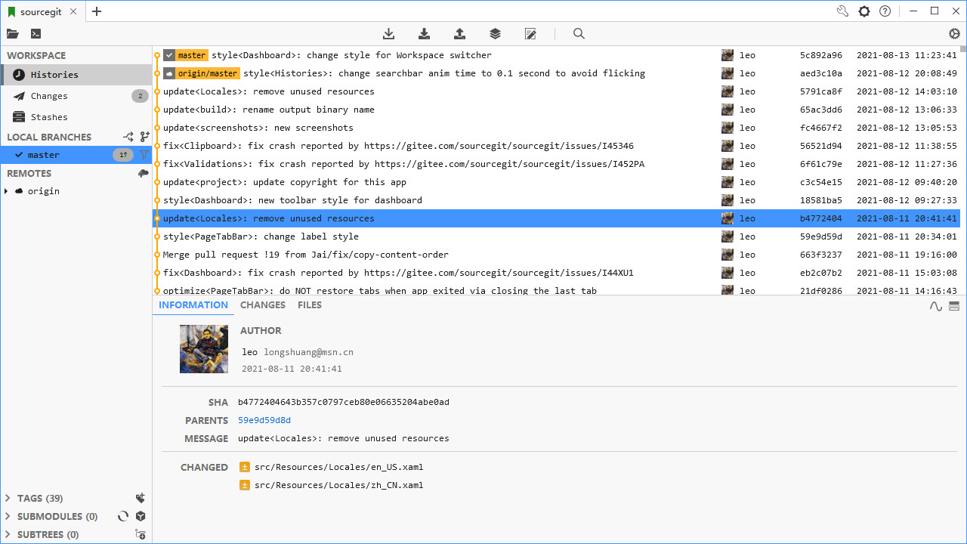Click the Push upload icon
This screenshot has height=544, width=967.
pyautogui.click(x=459, y=34)
